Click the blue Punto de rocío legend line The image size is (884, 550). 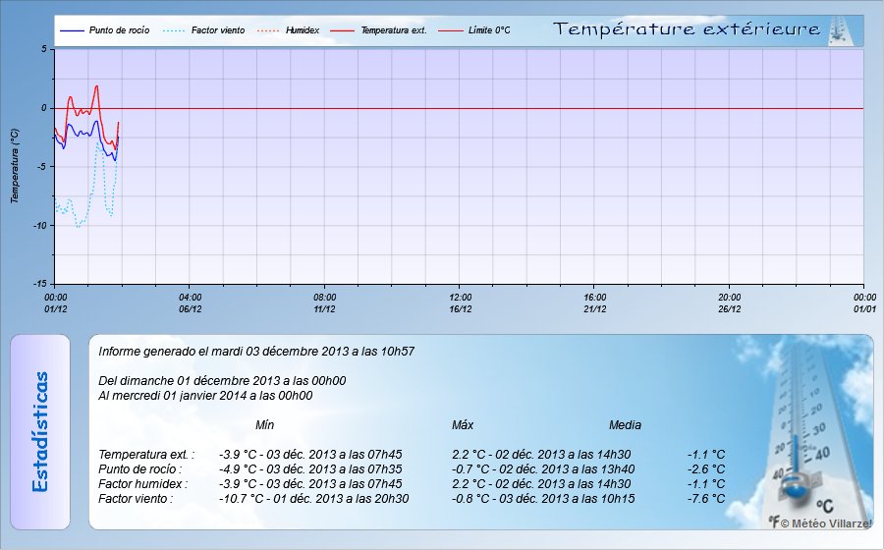click(73, 31)
